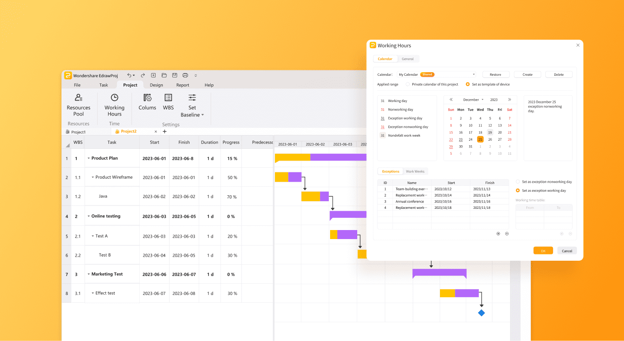Image resolution: width=624 pixels, height=341 pixels.
Task: Click the Restore button
Action: click(x=495, y=74)
